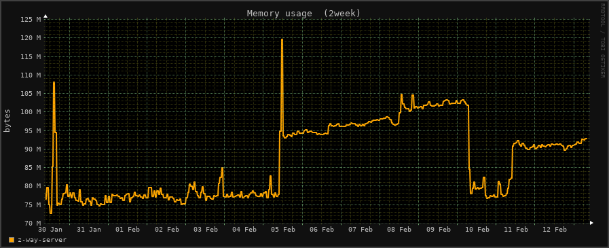Click the "09 Feb" date label
609x248 pixels.
pos(439,230)
